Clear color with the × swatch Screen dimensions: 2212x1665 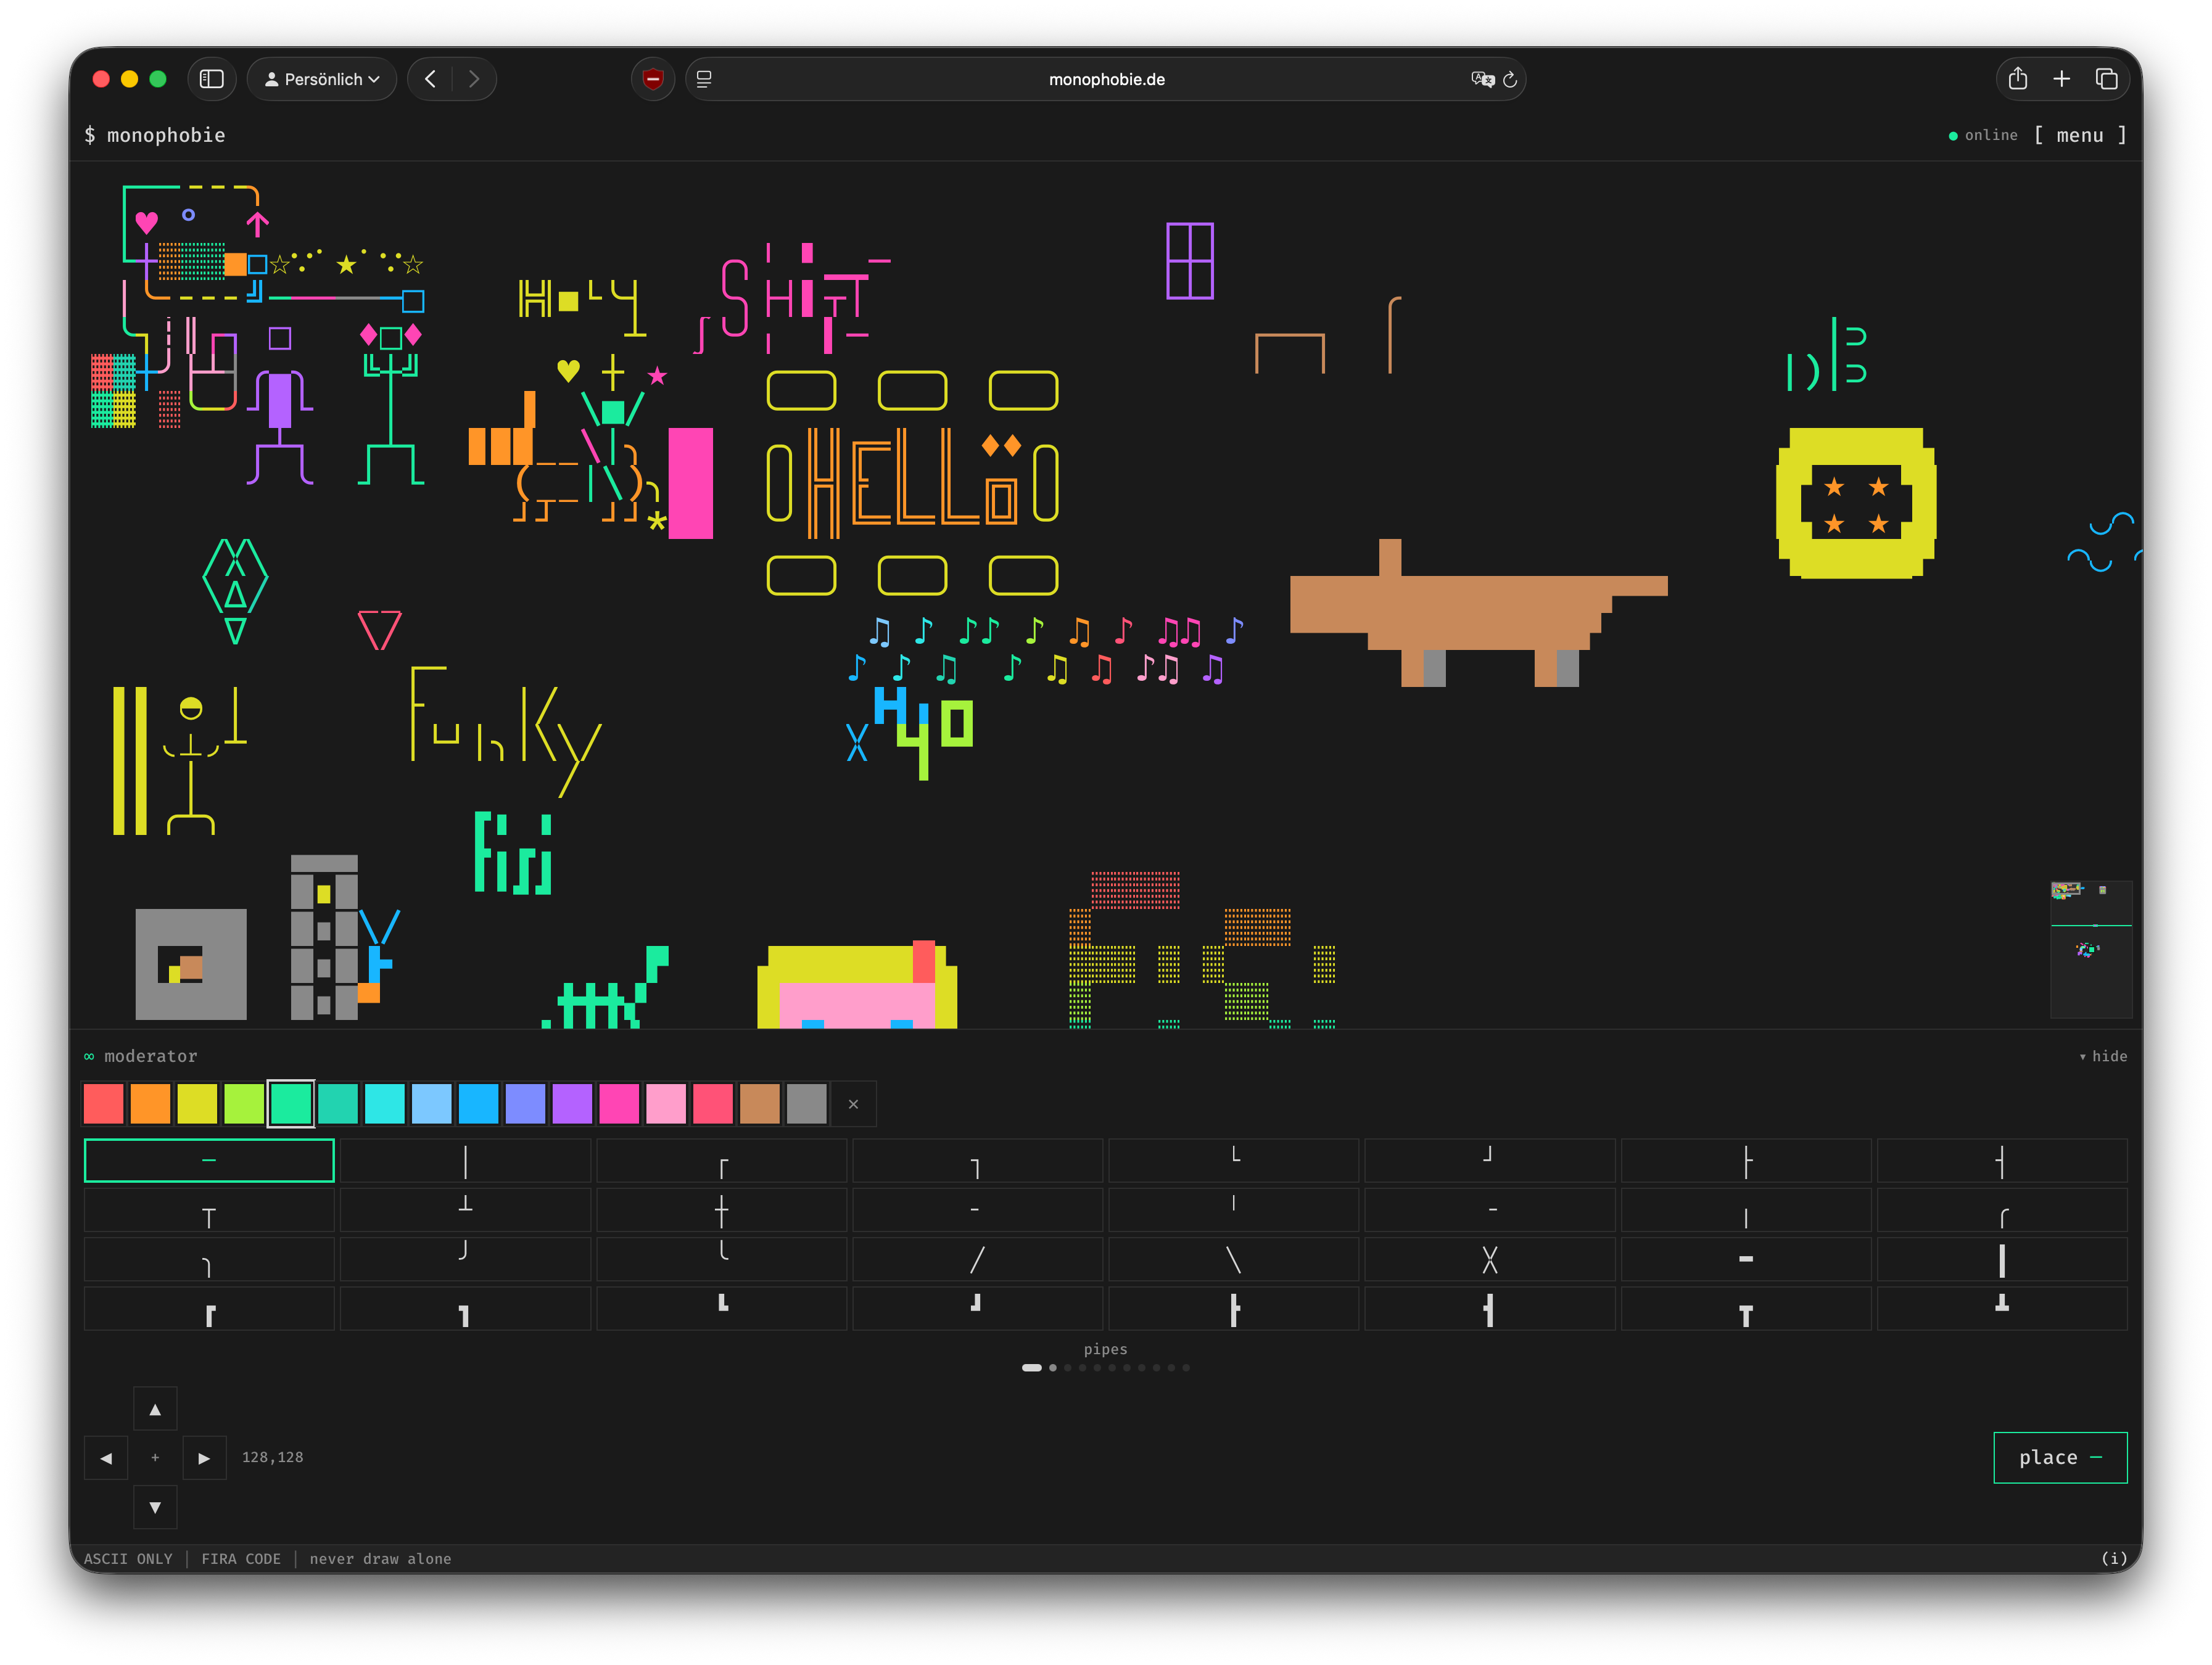point(853,1104)
